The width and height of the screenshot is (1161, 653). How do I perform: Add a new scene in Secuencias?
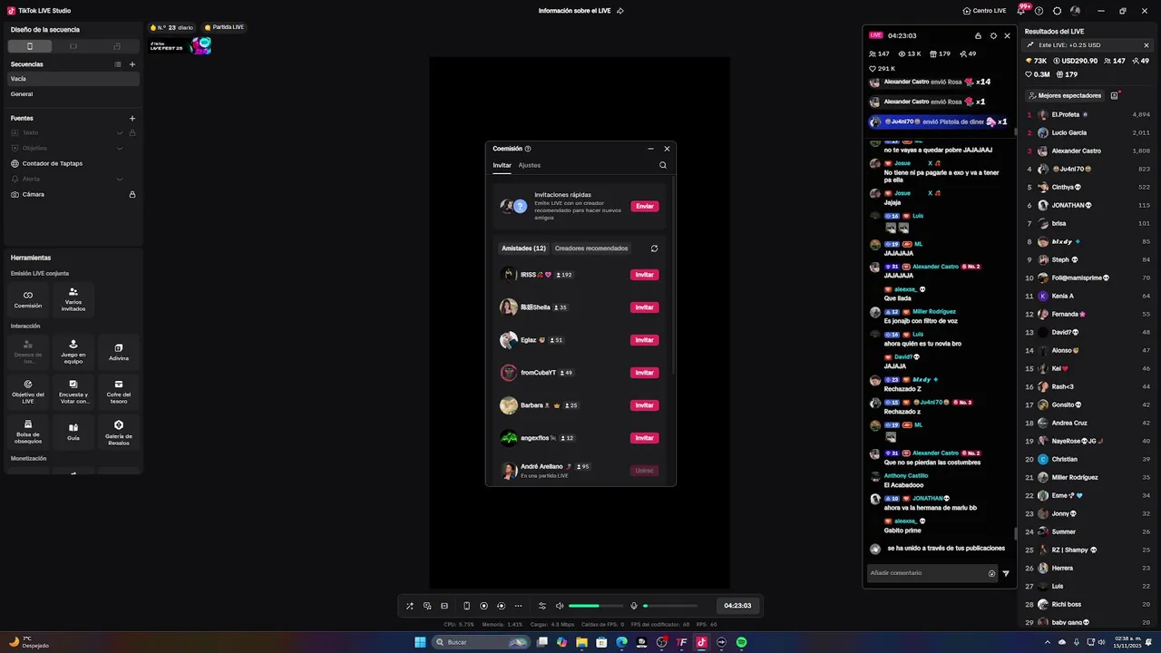coord(132,64)
